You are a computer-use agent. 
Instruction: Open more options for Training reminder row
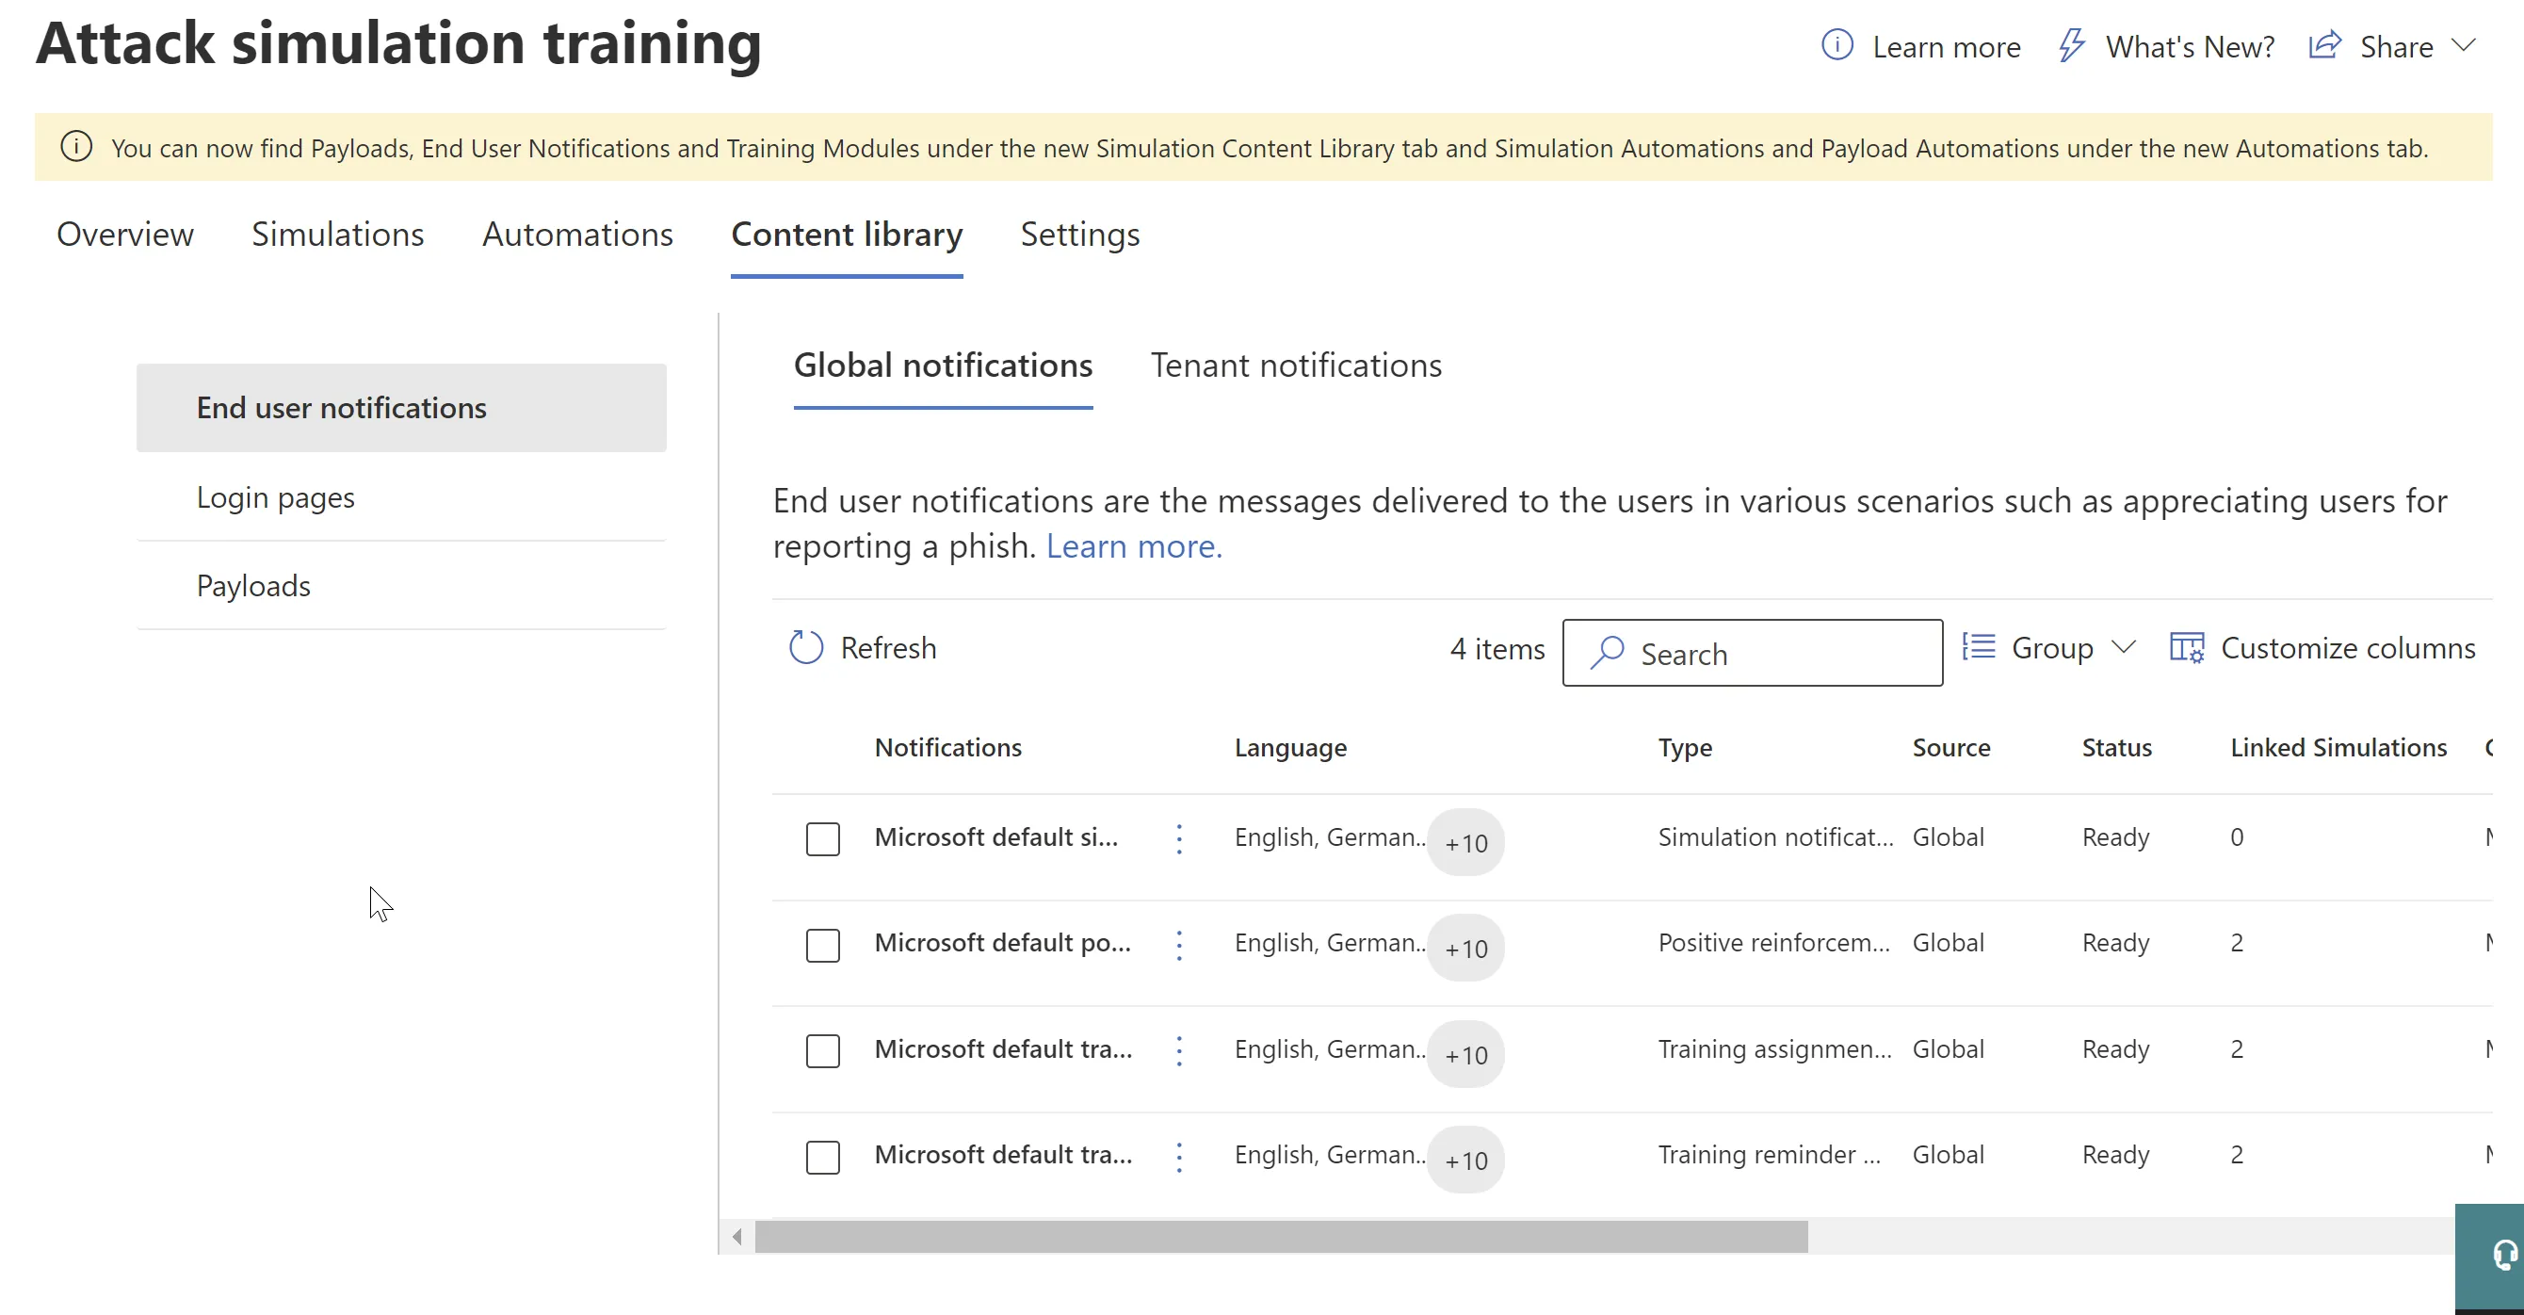pyautogui.click(x=1180, y=1158)
